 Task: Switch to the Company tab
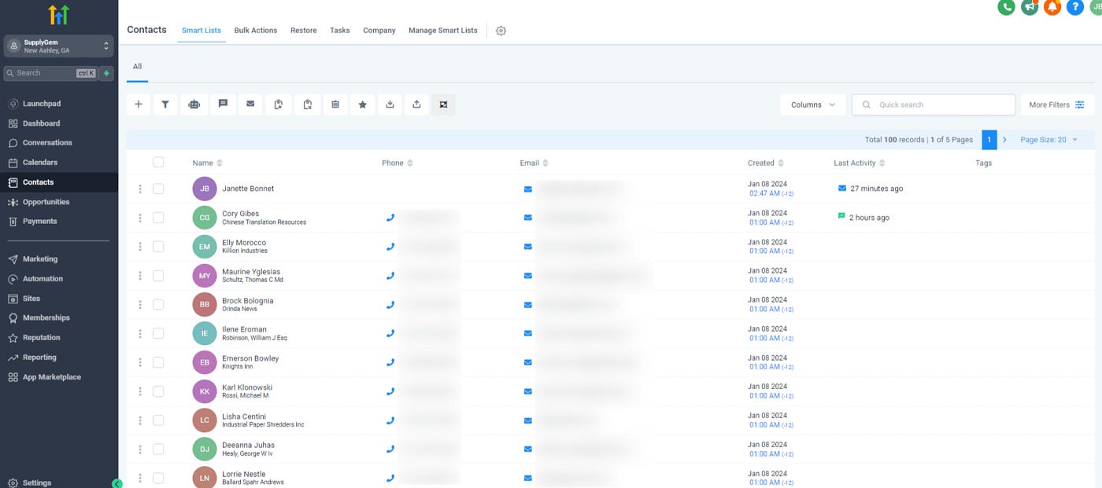(379, 31)
